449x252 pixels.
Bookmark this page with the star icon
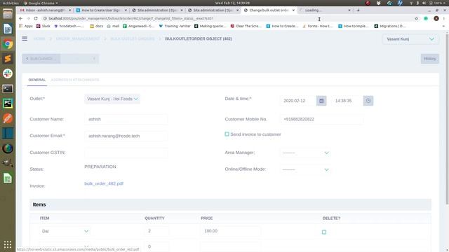(416, 18)
